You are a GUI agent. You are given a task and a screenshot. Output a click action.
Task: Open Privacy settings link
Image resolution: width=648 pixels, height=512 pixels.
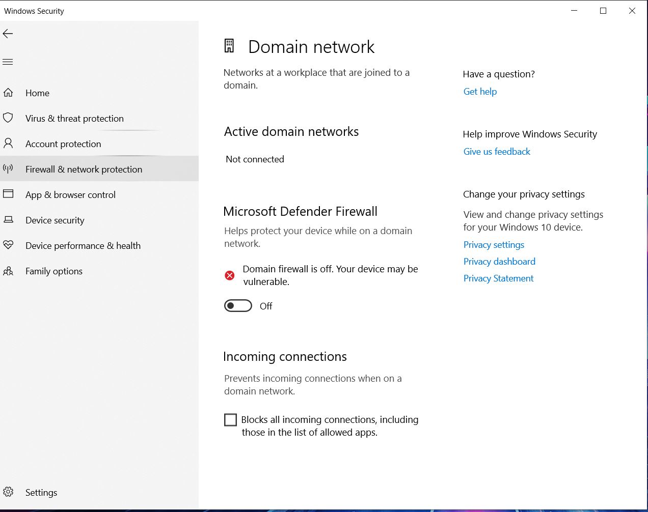point(494,245)
